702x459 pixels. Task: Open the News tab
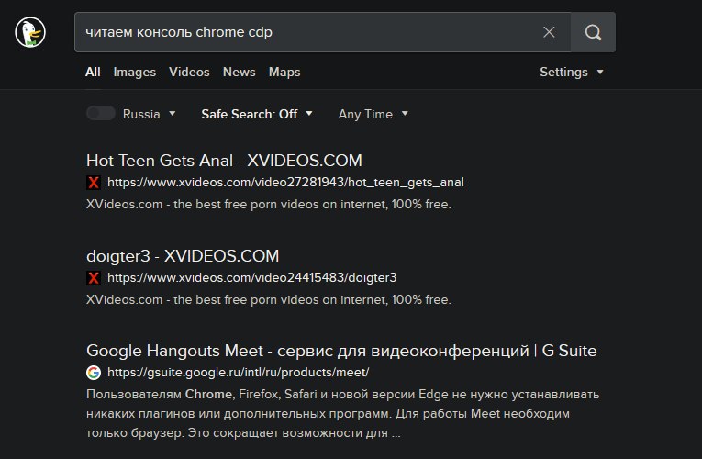click(x=240, y=73)
